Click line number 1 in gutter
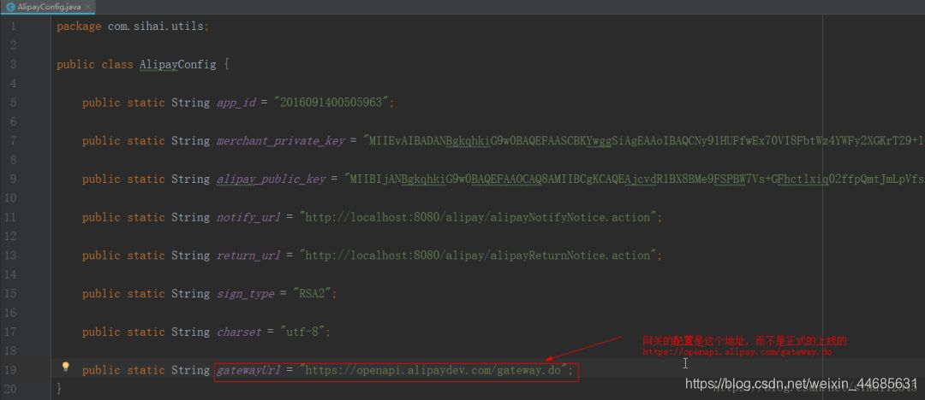The image size is (925, 400). [x=13, y=26]
